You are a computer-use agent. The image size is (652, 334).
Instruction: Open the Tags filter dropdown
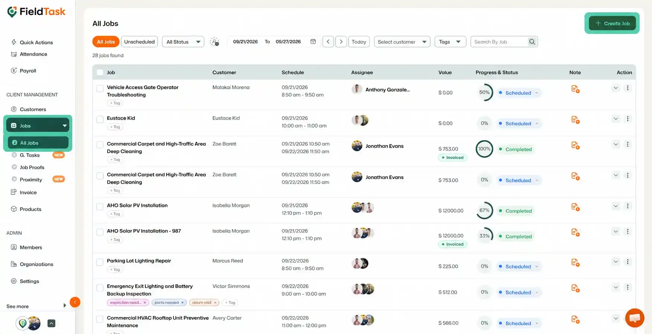pyautogui.click(x=450, y=42)
